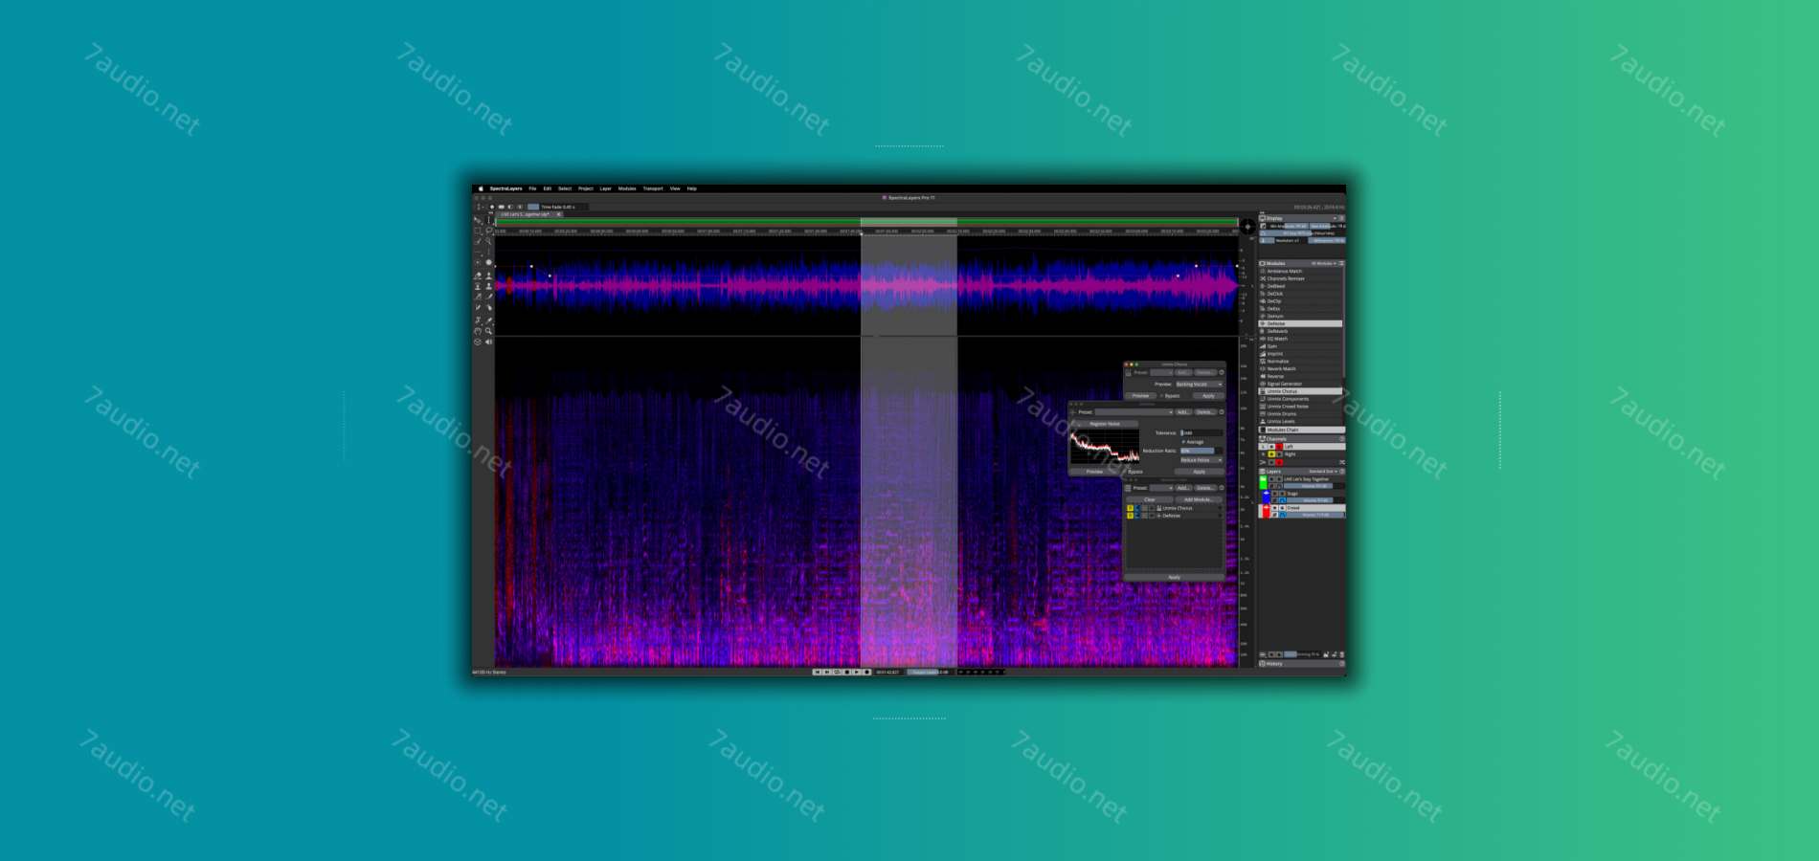This screenshot has width=1819, height=861.
Task: Select the speaker Playback tool
Action: coord(488,342)
